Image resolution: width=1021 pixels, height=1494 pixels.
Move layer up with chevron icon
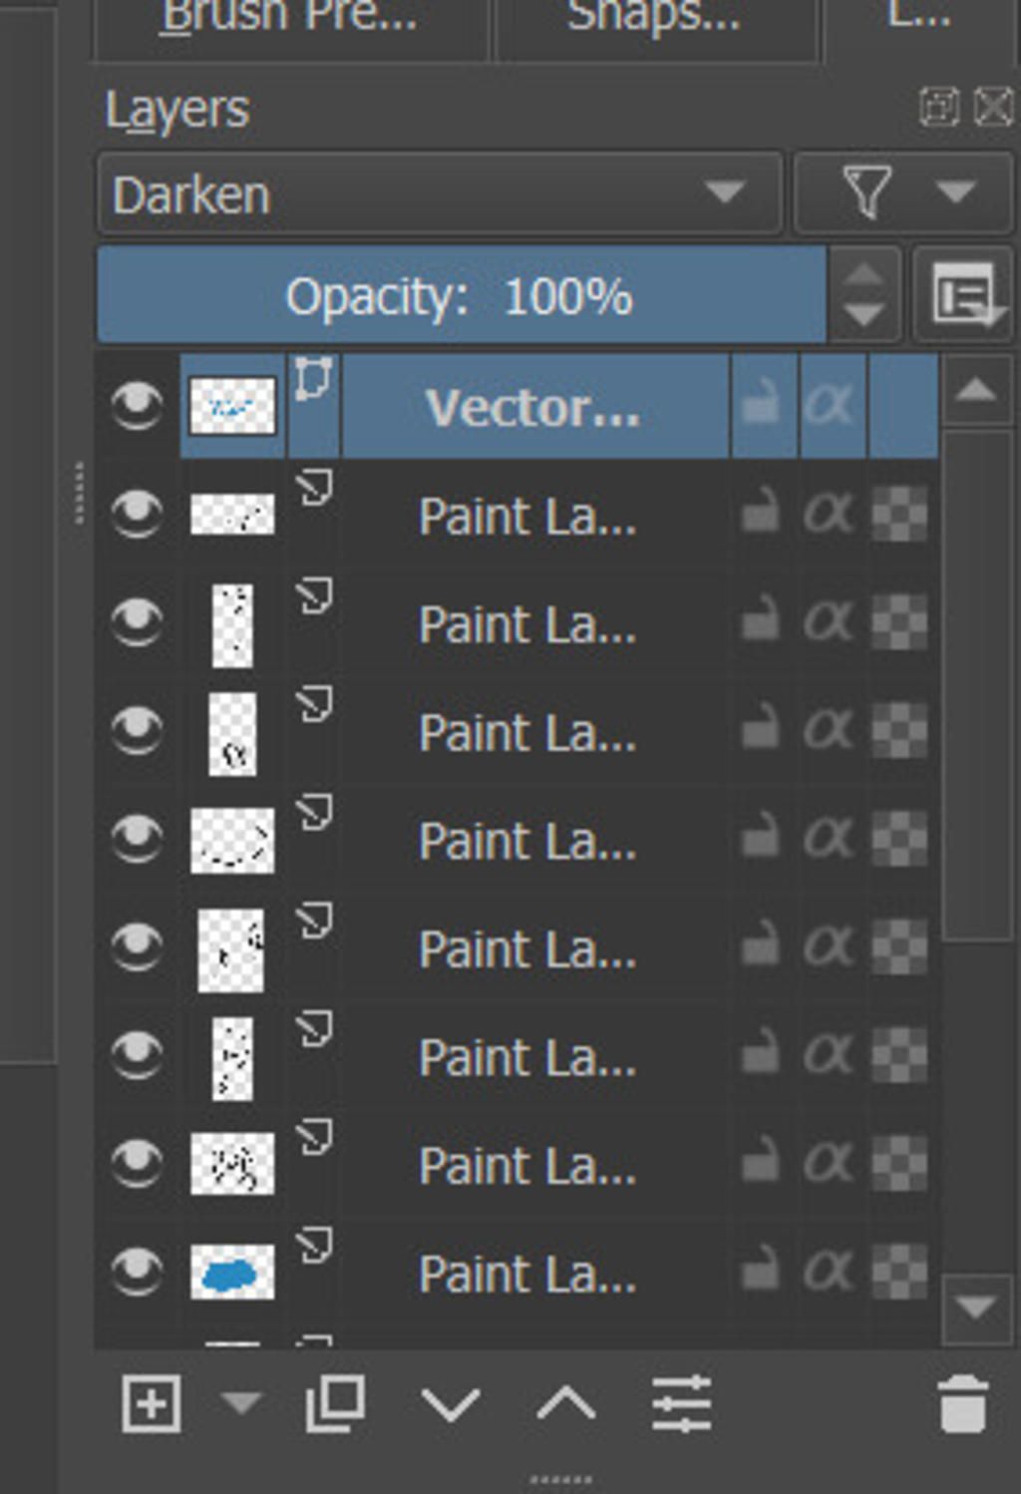565,1404
